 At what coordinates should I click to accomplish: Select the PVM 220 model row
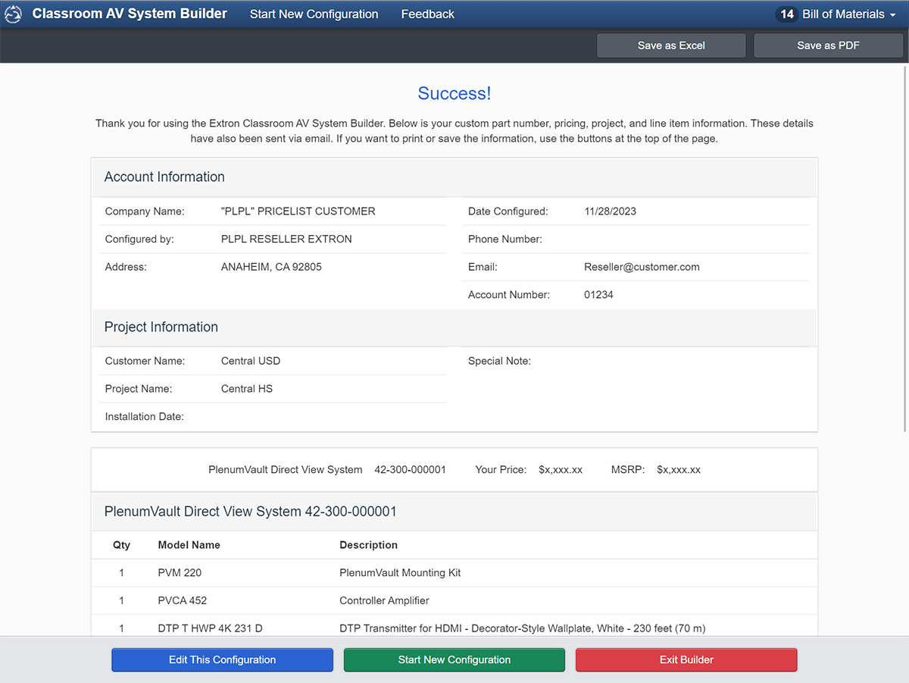point(454,573)
